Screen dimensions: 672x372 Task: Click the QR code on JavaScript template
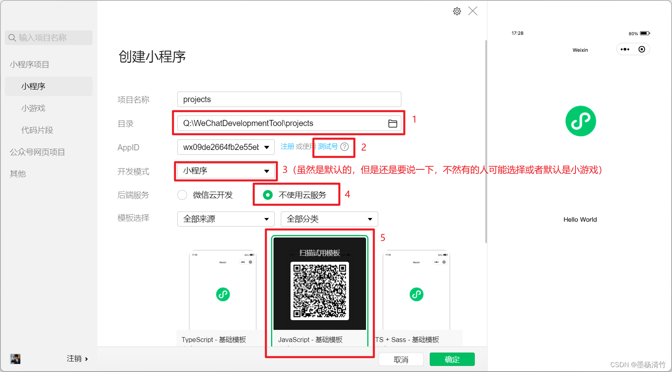[320, 291]
